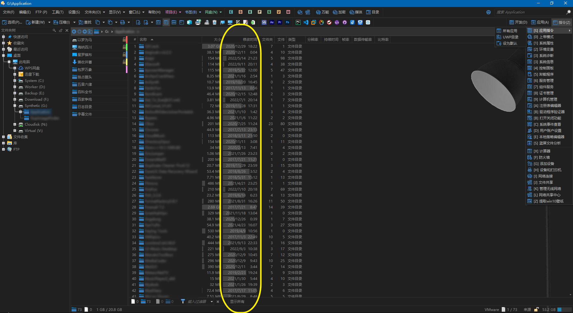
Task: Expand the System (C:) tree node
Action: click(x=15, y=81)
